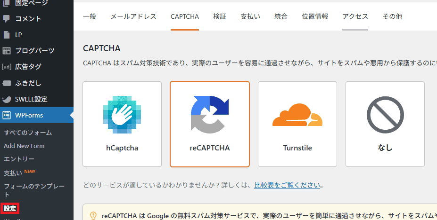Click the ふきだし speech balloon icon
The width and height of the screenshot is (437, 220).
point(7,83)
